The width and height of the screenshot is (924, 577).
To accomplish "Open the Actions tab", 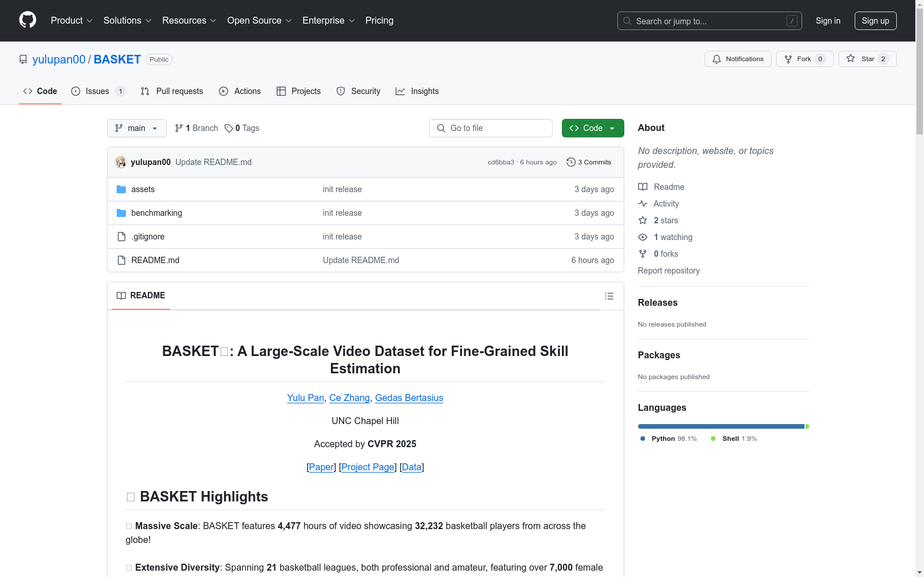I will pos(240,91).
